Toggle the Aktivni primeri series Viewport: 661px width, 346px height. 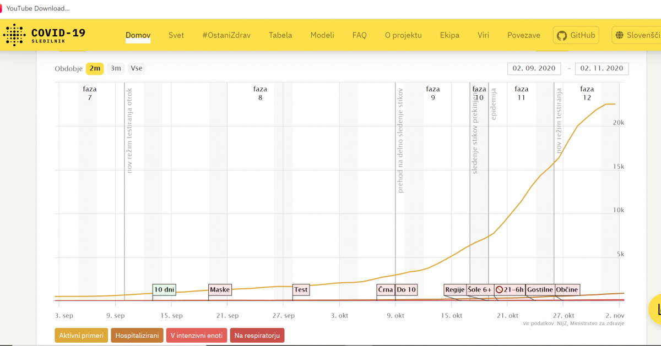(81, 335)
